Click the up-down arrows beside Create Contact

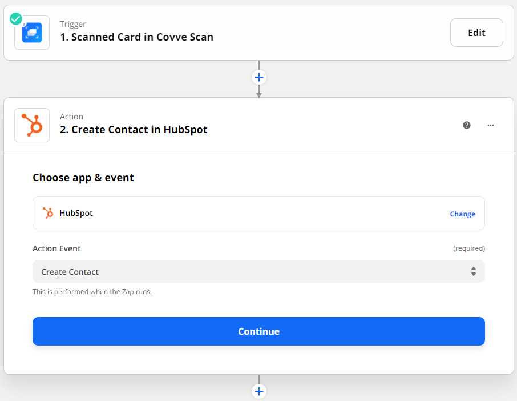pos(474,271)
